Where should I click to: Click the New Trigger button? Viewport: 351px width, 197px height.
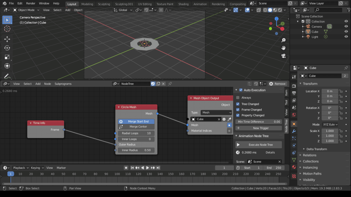pyautogui.click(x=259, y=128)
